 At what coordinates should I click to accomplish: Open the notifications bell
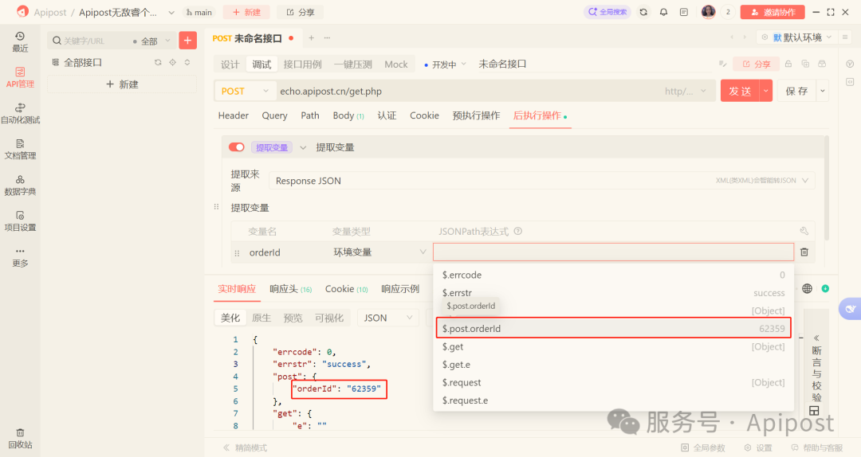664,12
